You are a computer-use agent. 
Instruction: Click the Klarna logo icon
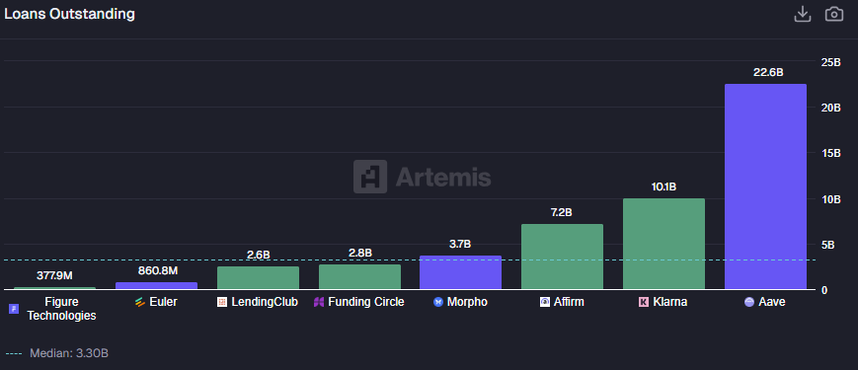pyautogui.click(x=644, y=302)
